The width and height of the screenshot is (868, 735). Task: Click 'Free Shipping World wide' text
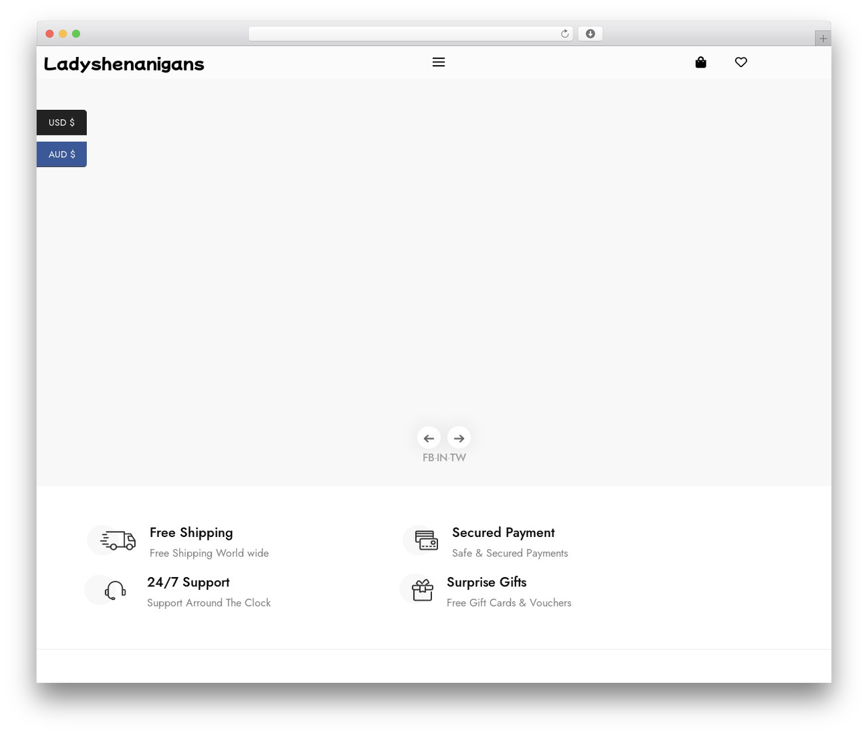[210, 553]
